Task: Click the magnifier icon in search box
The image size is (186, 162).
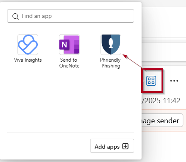Action: click(15, 16)
